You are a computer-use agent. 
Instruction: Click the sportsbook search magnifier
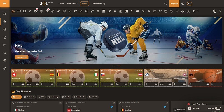[220, 11]
